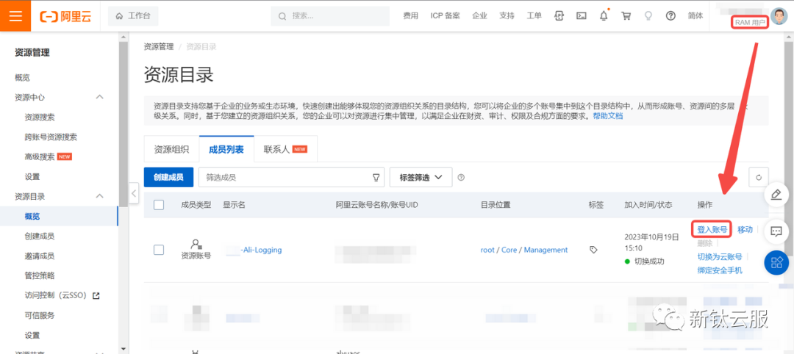Open the help question mark icon
Viewport: 794px width, 354px height.
point(670,15)
